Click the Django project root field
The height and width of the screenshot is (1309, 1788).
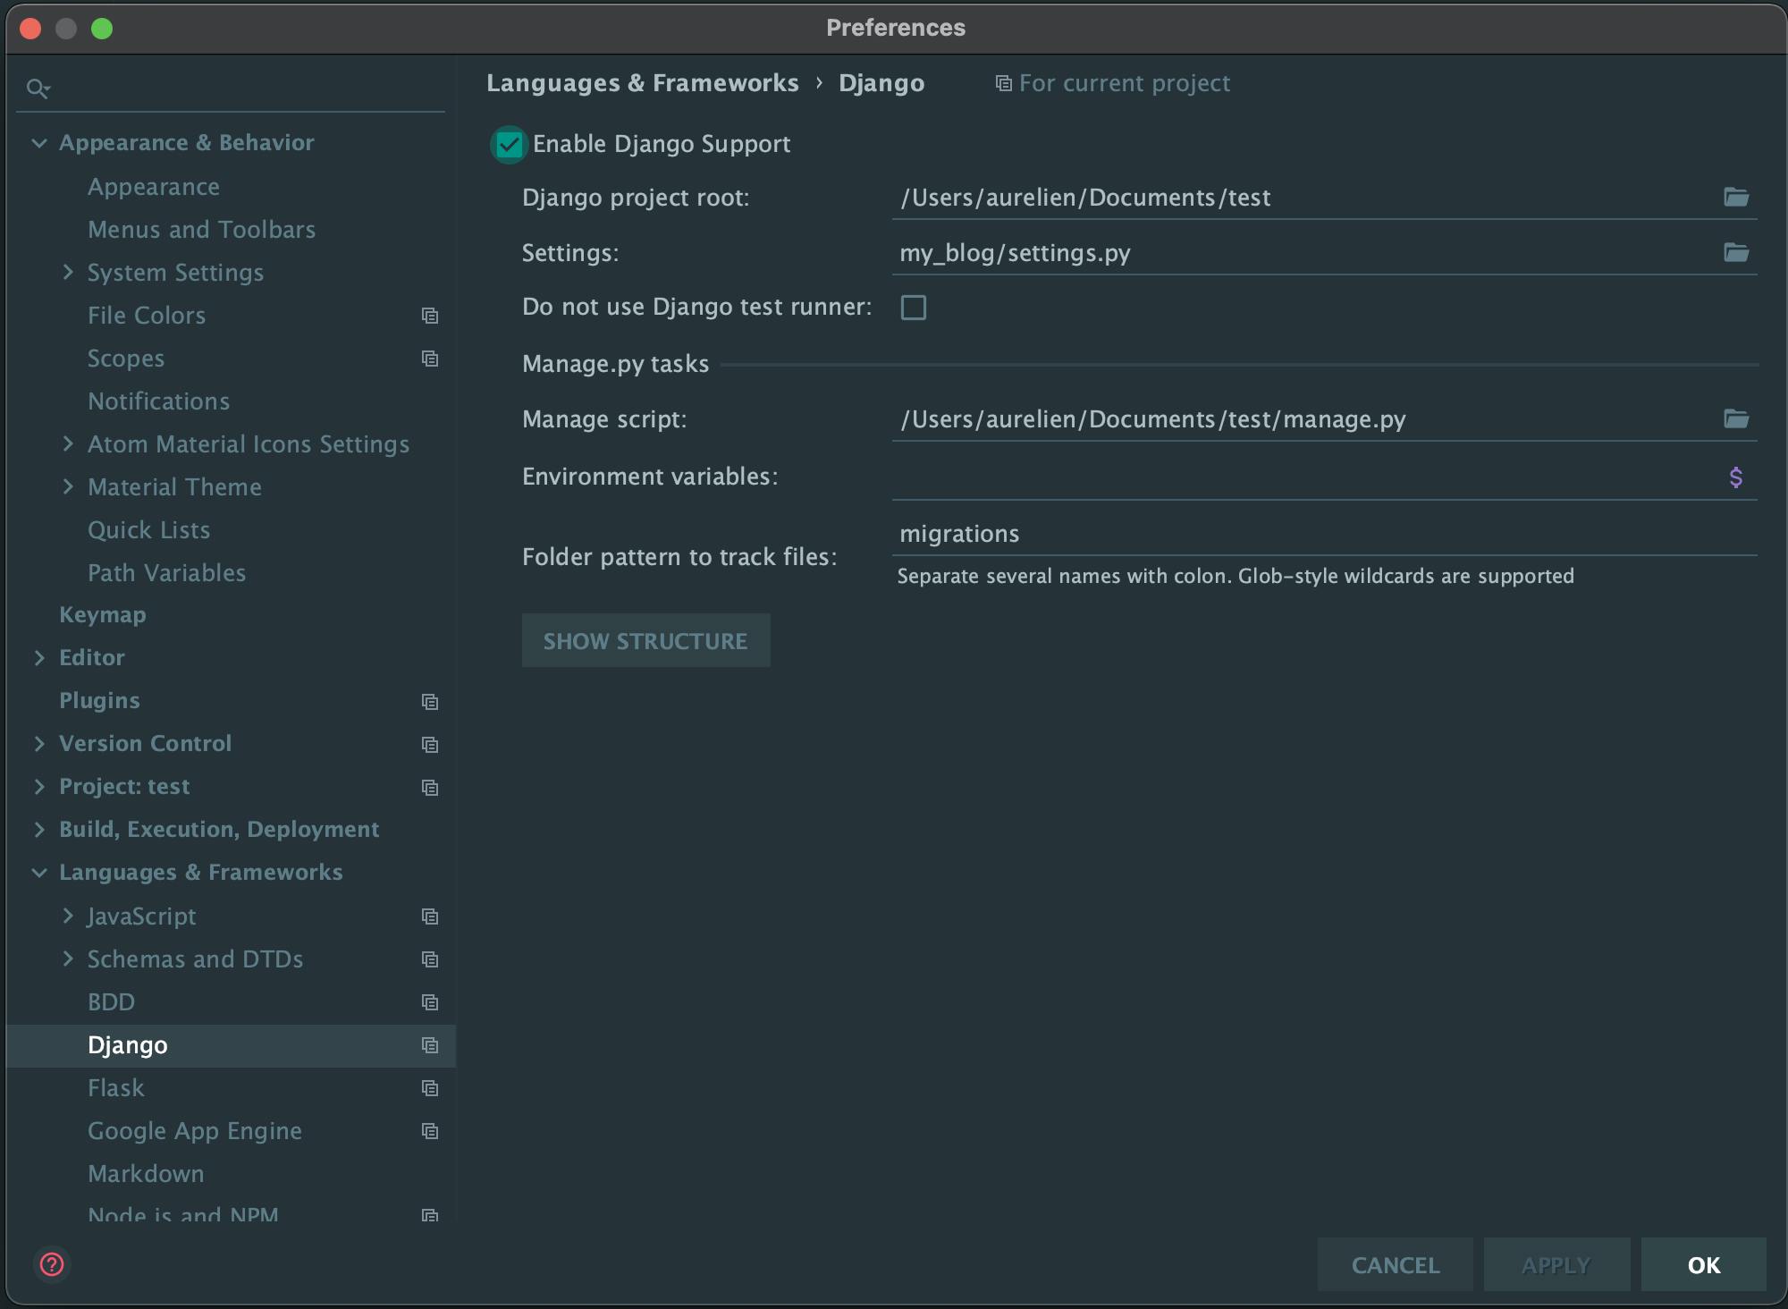[1307, 198]
